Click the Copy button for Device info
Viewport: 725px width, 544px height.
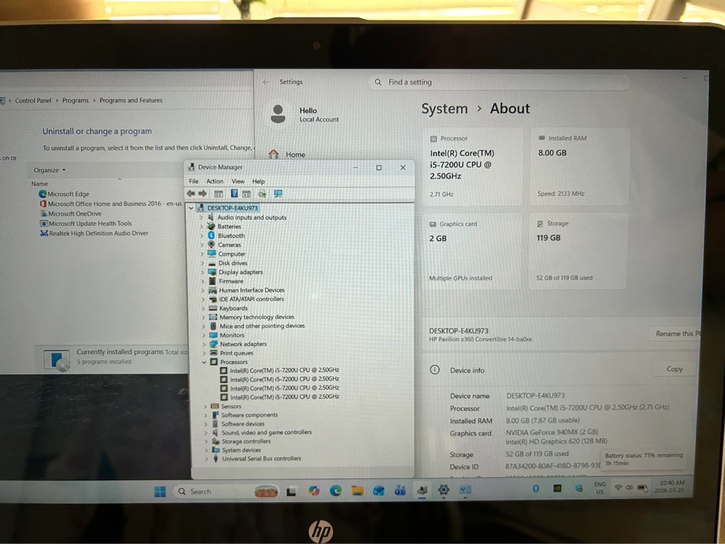pos(675,369)
